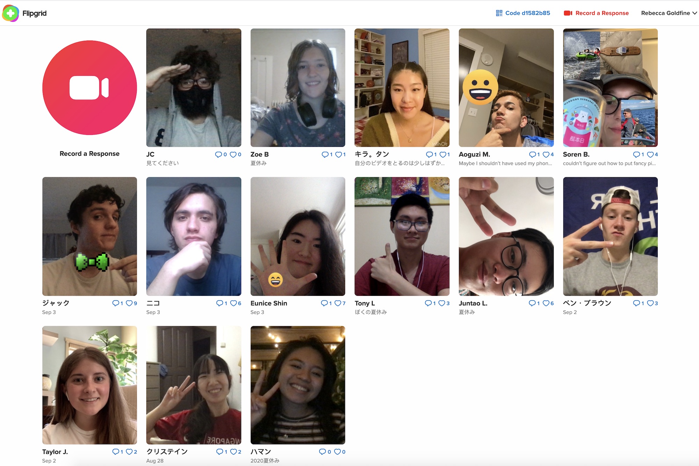Click the heart icon on Aoguzi M's post
The image size is (699, 466).
(543, 154)
